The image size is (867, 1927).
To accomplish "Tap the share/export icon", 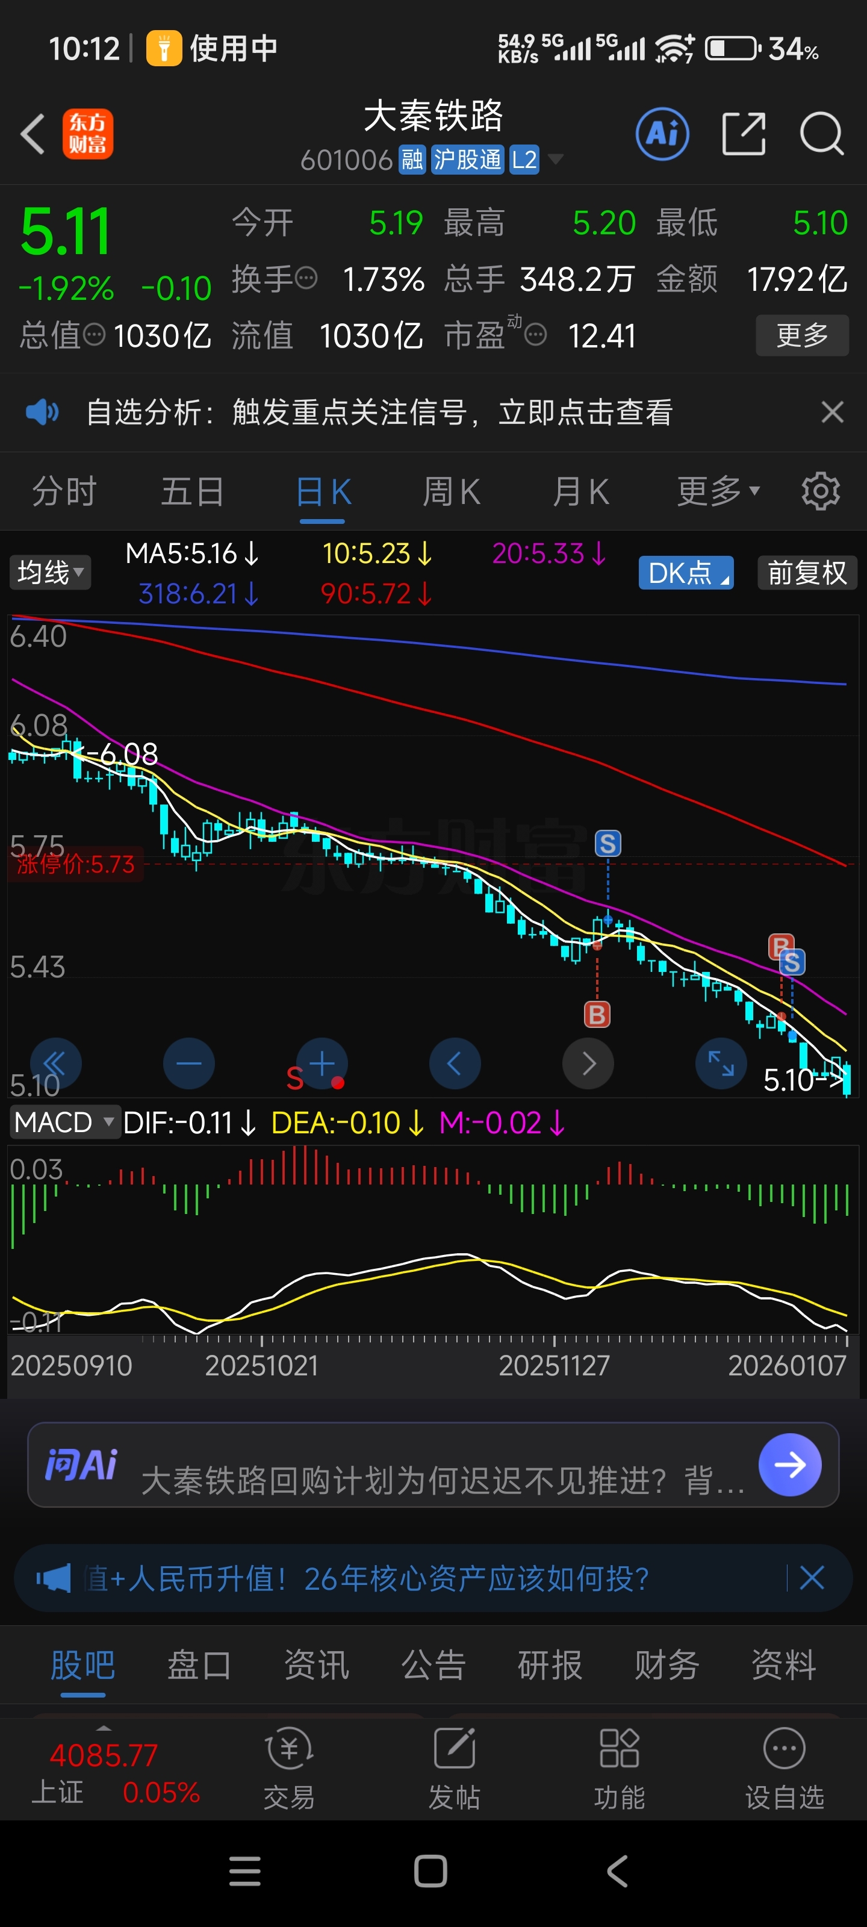I will 744,134.
